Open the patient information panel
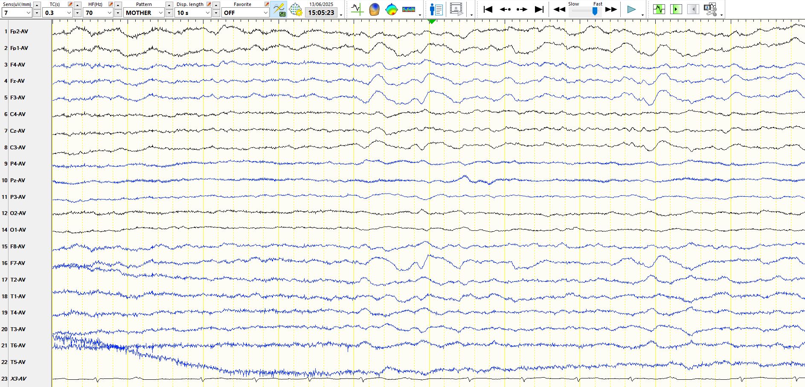Image resolution: width=805 pixels, height=387 pixels. [x=436, y=9]
